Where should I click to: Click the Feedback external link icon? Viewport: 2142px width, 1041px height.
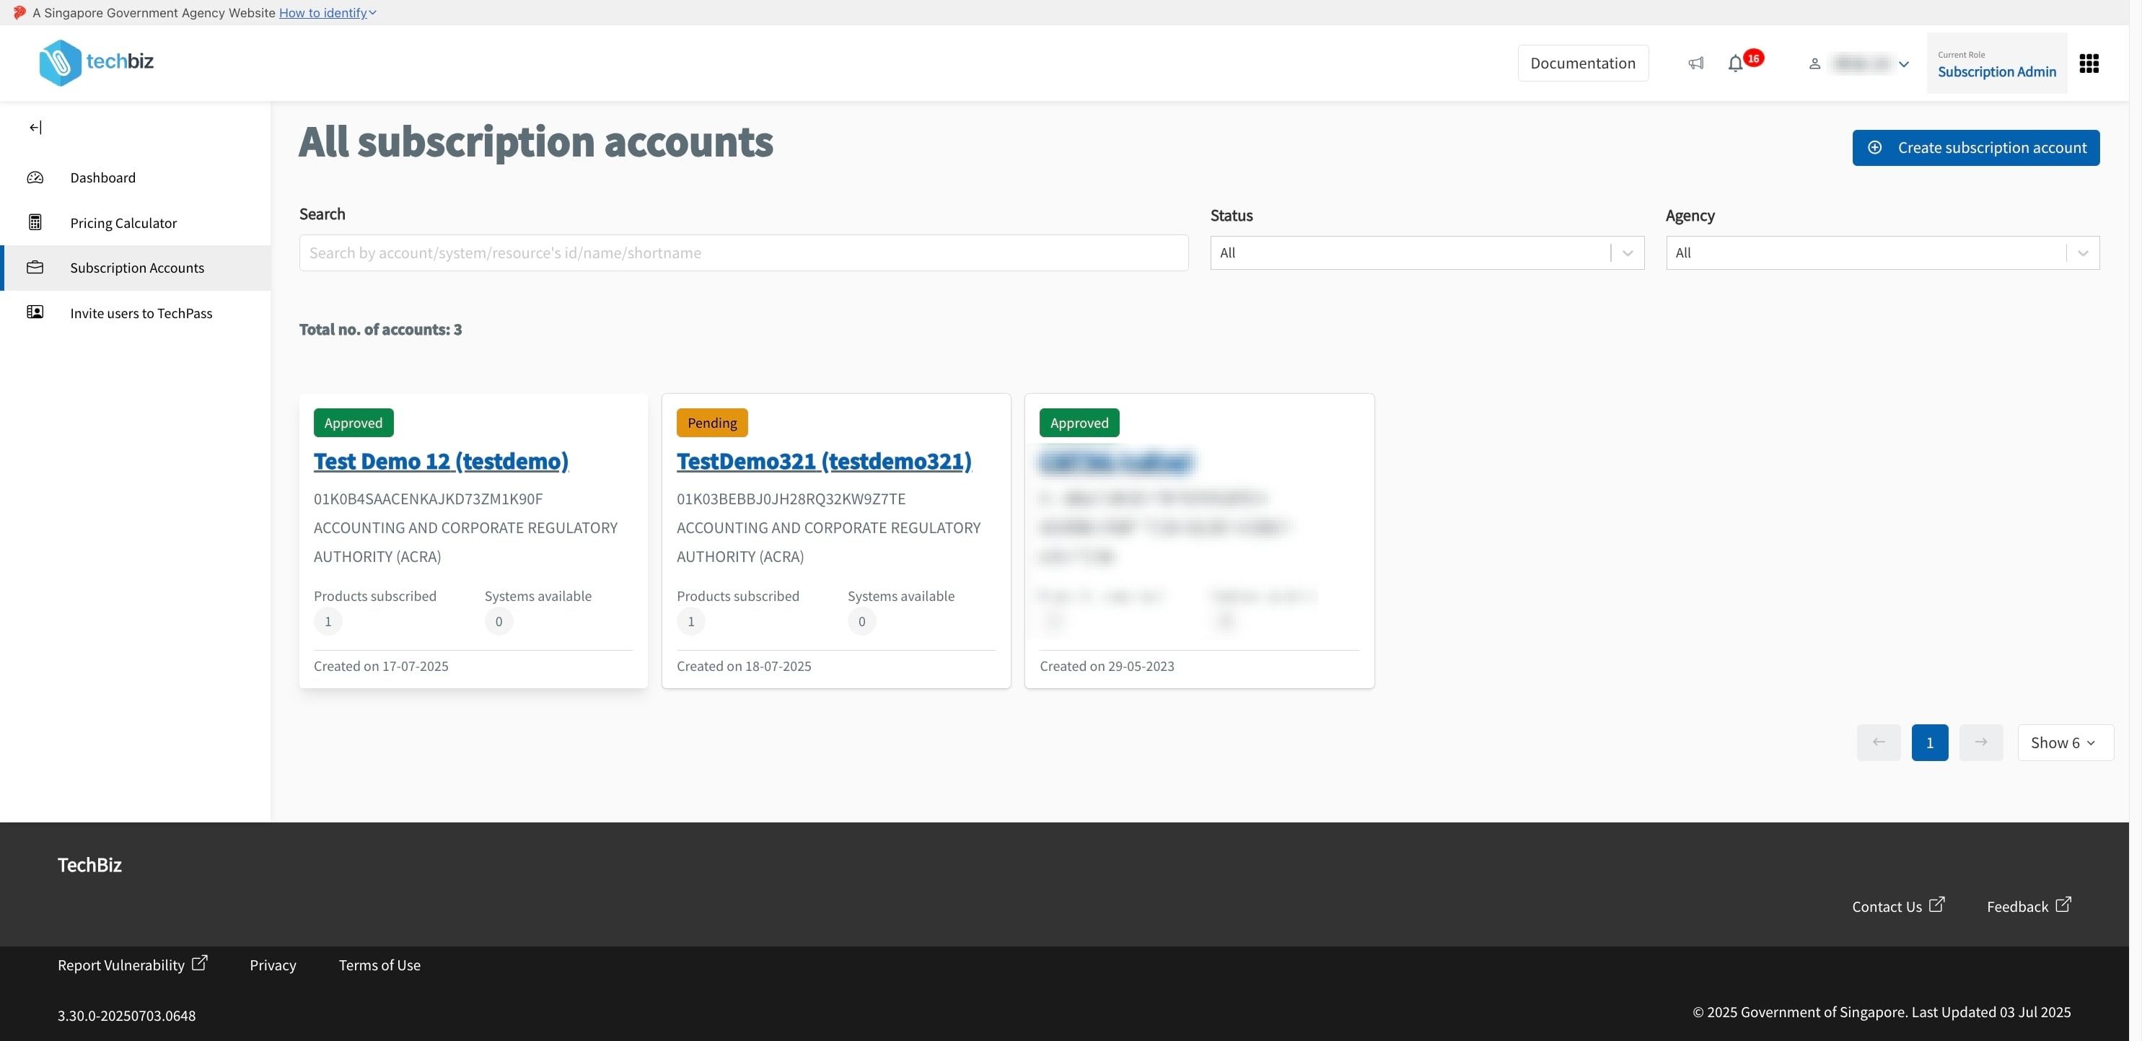coord(2063,904)
